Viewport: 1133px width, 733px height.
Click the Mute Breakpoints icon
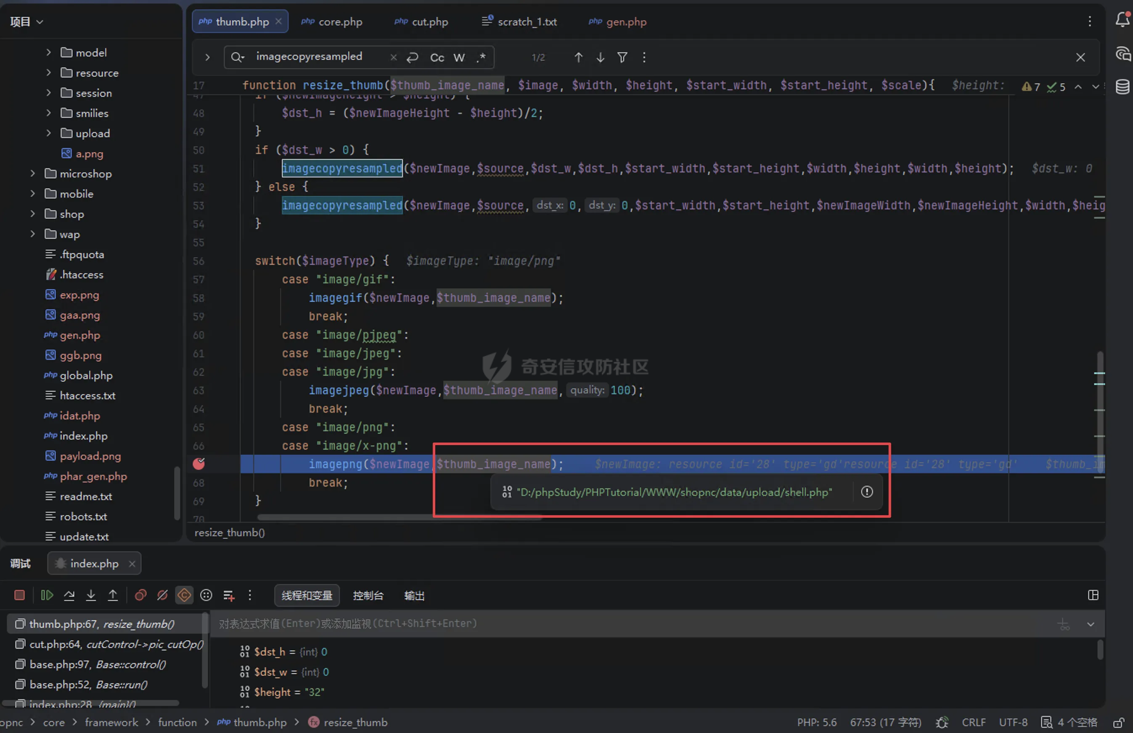tap(162, 595)
